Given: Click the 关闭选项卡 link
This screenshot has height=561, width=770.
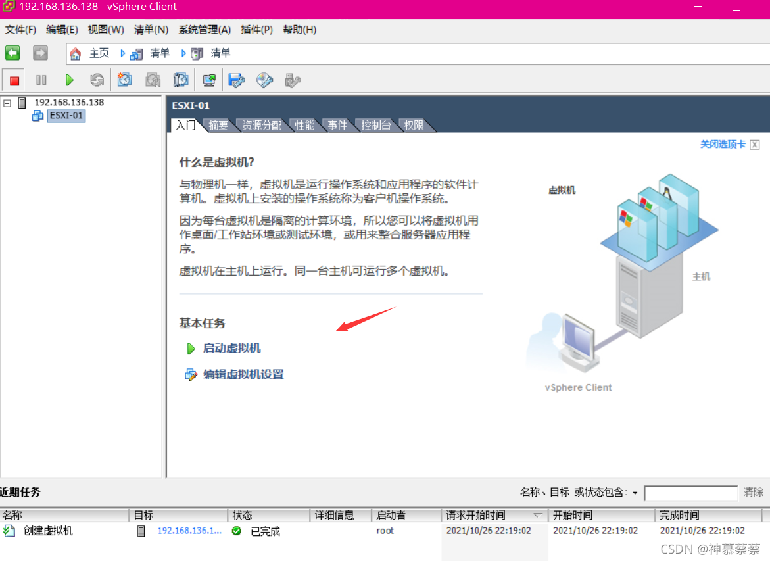Looking at the screenshot, I should [x=723, y=145].
